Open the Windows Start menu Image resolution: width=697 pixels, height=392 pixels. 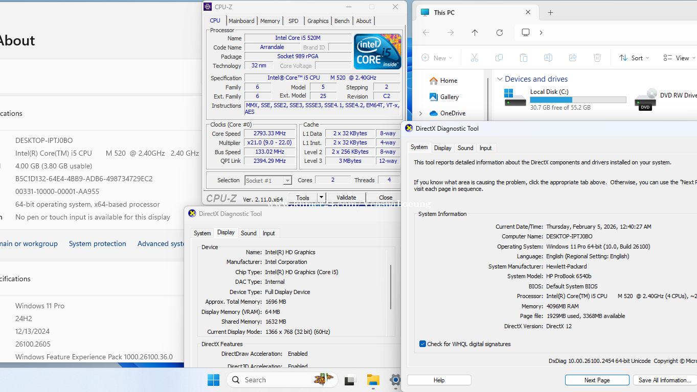click(213, 380)
